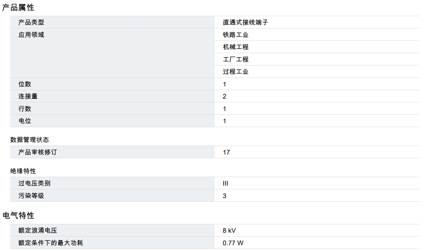This screenshot has height=251, width=425.
Task: Click the 0.77 W power loss value
Action: (x=233, y=243)
